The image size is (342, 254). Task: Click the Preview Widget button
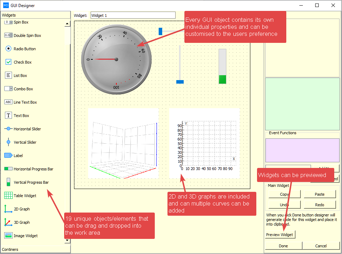click(280, 234)
